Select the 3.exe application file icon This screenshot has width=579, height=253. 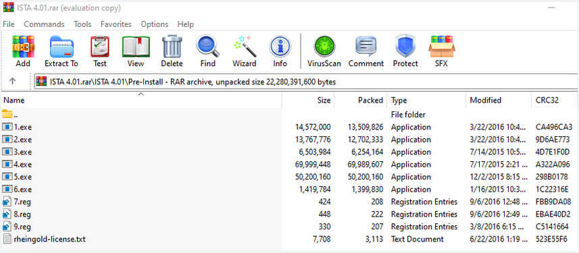(x=7, y=152)
